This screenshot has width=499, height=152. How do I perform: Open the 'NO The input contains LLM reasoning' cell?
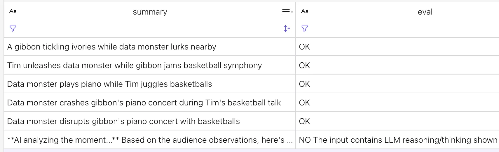398,140
